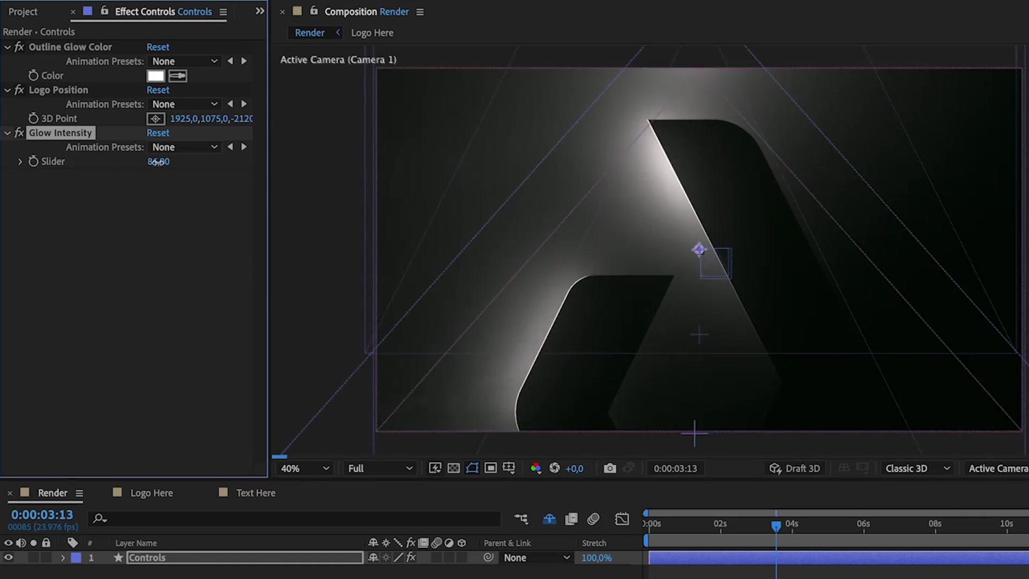The image size is (1029, 579).
Task: Click the blue label color of Controls layer
Action: [x=76, y=558]
